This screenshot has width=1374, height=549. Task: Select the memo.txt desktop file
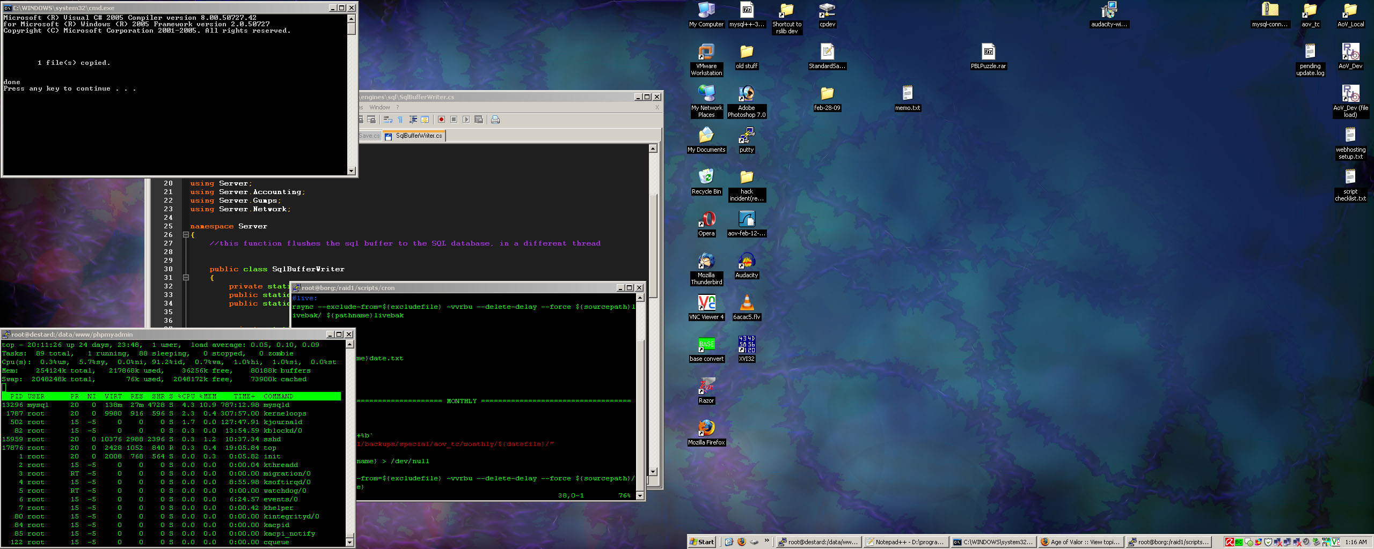click(x=908, y=98)
